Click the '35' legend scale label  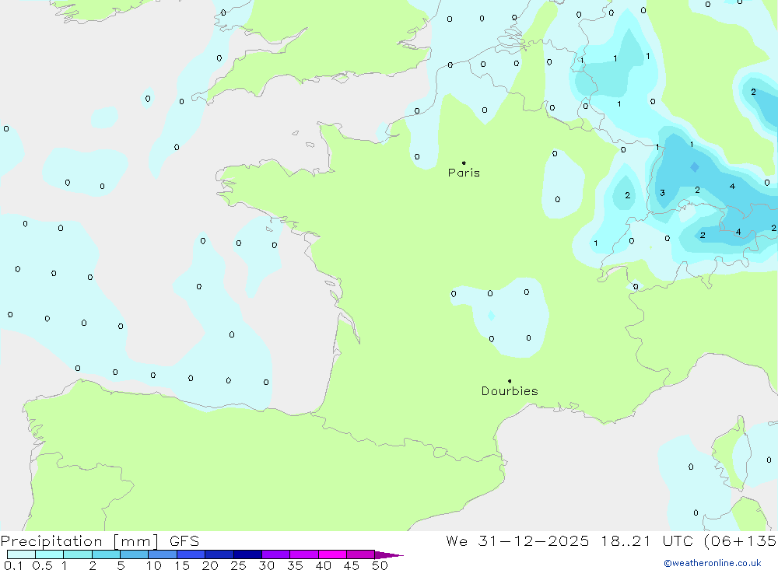tap(295, 565)
